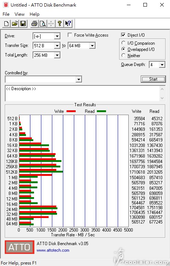The height and width of the screenshot is (266, 170).
Task: Click the 24 MB row label
Action: coord(12,209)
